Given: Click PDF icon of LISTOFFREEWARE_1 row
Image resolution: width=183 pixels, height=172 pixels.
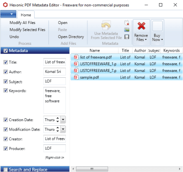Looking at the screenshot, I should [x=76, y=64].
